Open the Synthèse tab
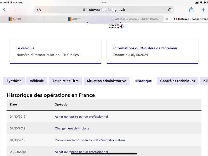This screenshot has height=156, width=208. tap(14, 81)
